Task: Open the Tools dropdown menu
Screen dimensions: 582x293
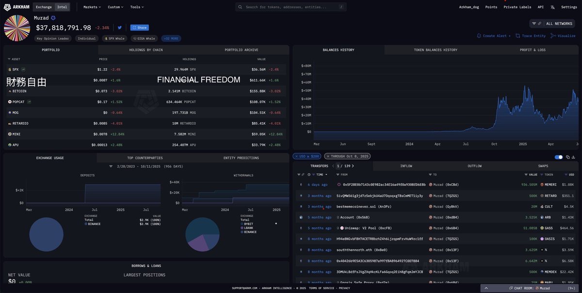Action: click(137, 7)
